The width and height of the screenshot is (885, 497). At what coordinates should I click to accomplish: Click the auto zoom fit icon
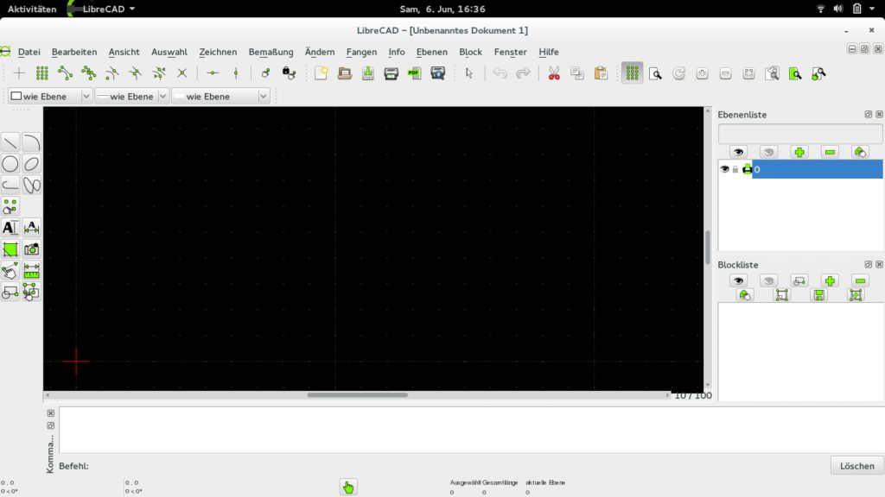click(x=749, y=73)
